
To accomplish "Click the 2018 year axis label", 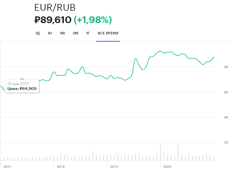I will tap(61, 167).
